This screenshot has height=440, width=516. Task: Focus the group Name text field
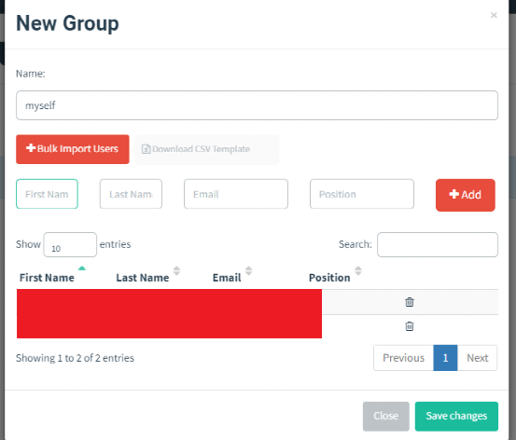[257, 105]
